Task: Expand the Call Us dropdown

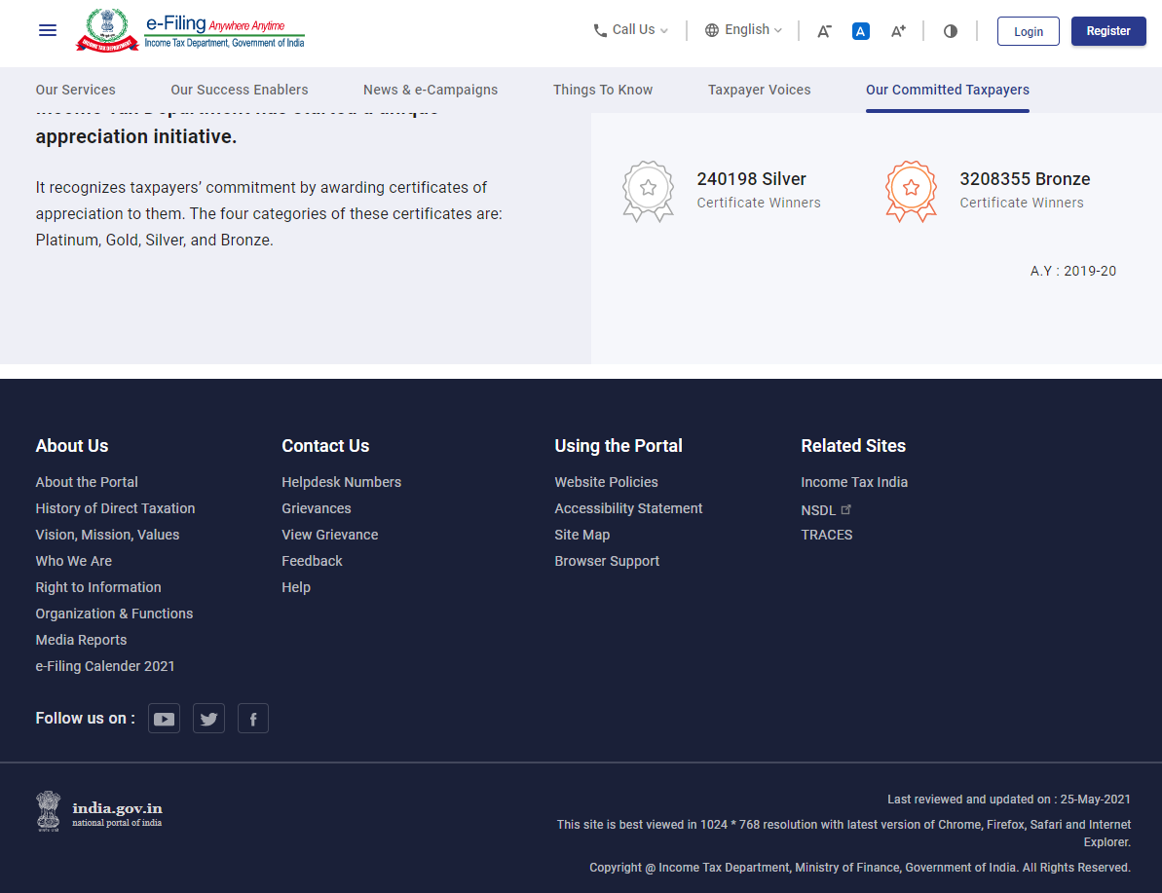Action: [629, 30]
